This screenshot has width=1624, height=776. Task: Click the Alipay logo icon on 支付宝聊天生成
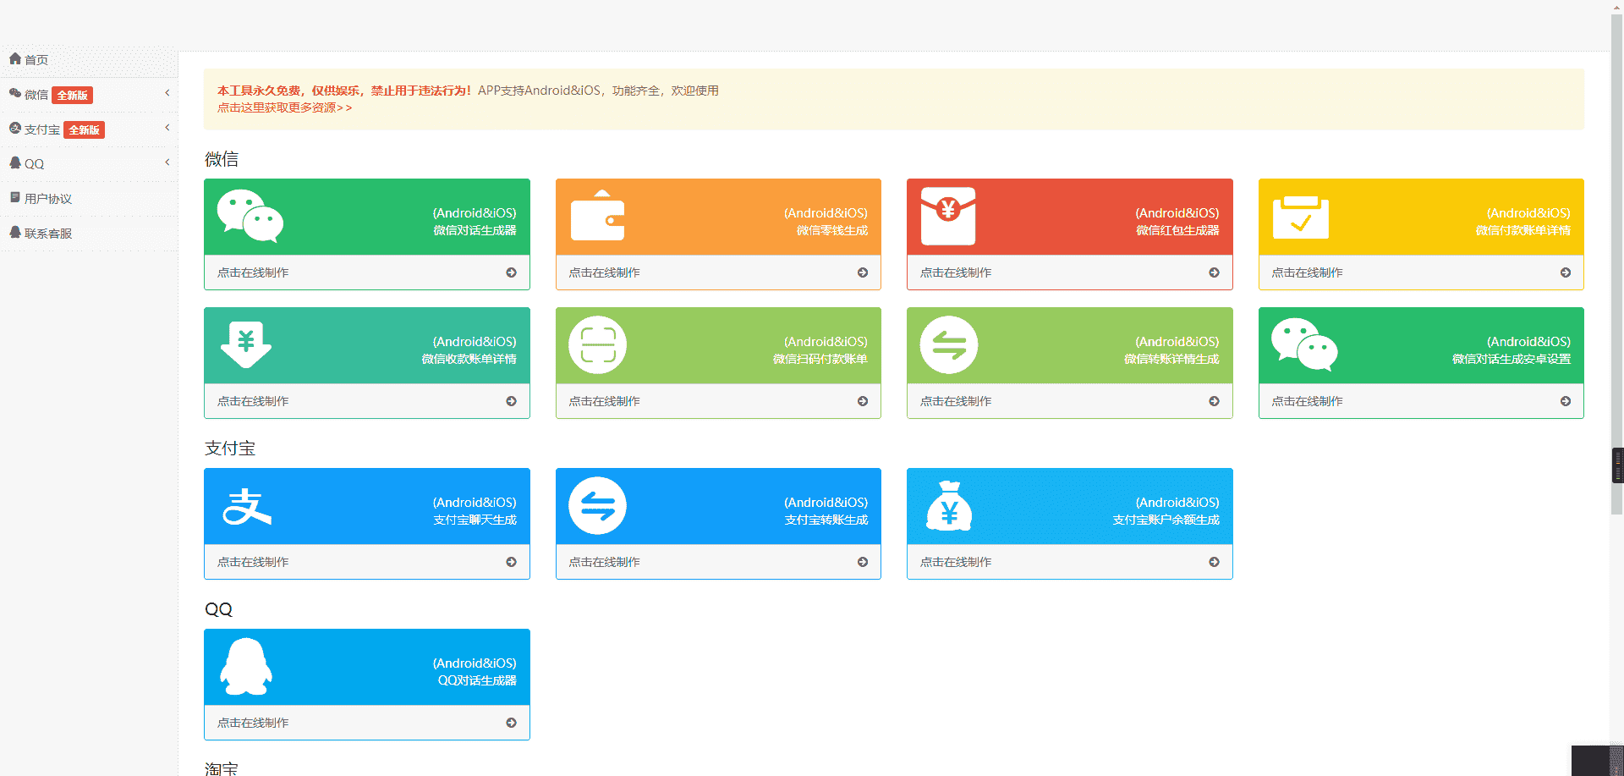coord(246,506)
